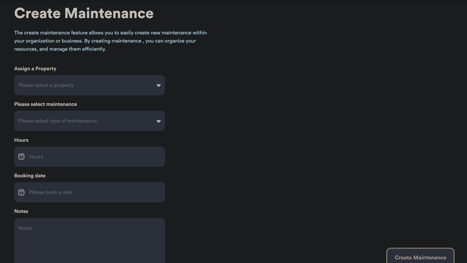Screen dimensions: 467x263
Task: Focus the Hours input field
Action: point(94,157)
